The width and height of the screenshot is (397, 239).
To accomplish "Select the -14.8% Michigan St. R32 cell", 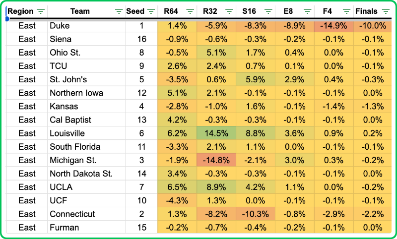I will (x=216, y=160).
